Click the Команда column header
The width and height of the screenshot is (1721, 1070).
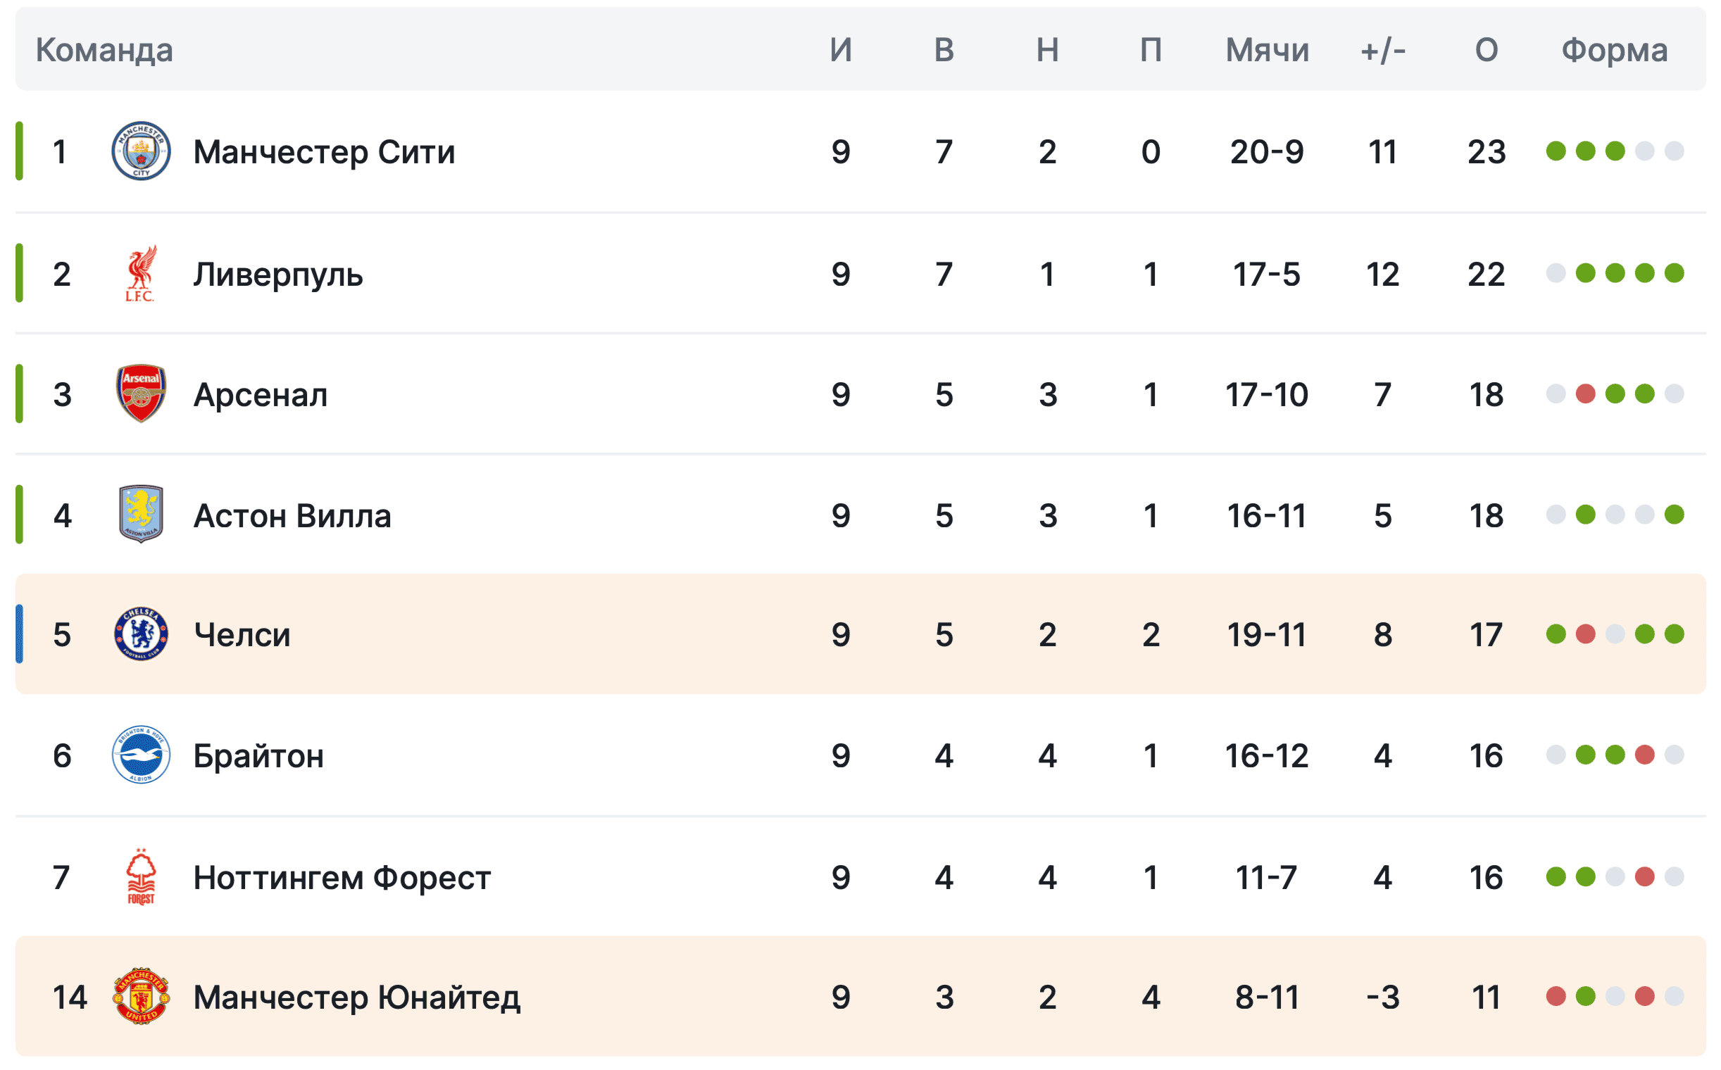[x=104, y=50]
